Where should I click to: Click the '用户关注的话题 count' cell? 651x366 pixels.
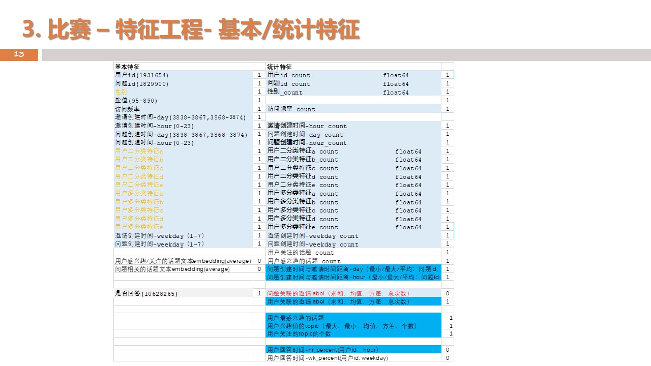pos(353,252)
